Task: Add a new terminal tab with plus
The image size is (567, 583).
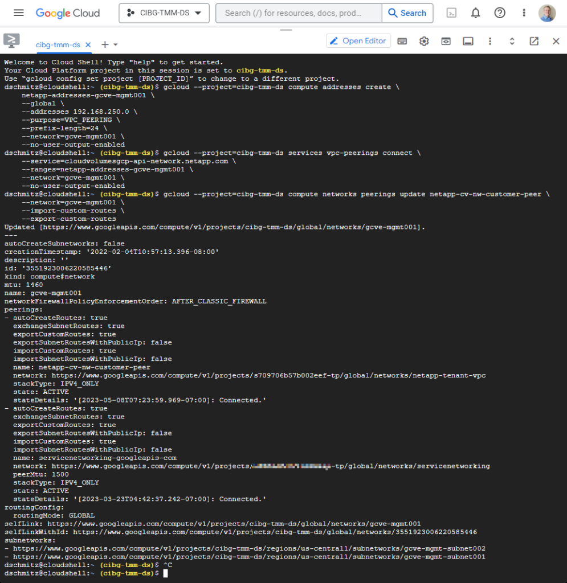Action: [105, 44]
